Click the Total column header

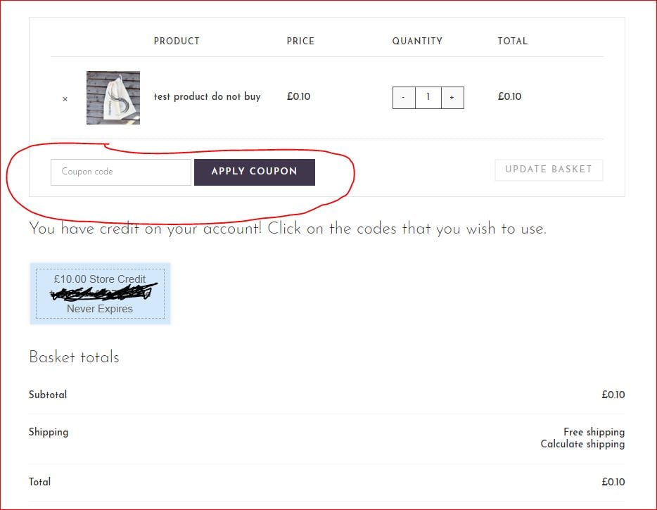click(x=512, y=41)
